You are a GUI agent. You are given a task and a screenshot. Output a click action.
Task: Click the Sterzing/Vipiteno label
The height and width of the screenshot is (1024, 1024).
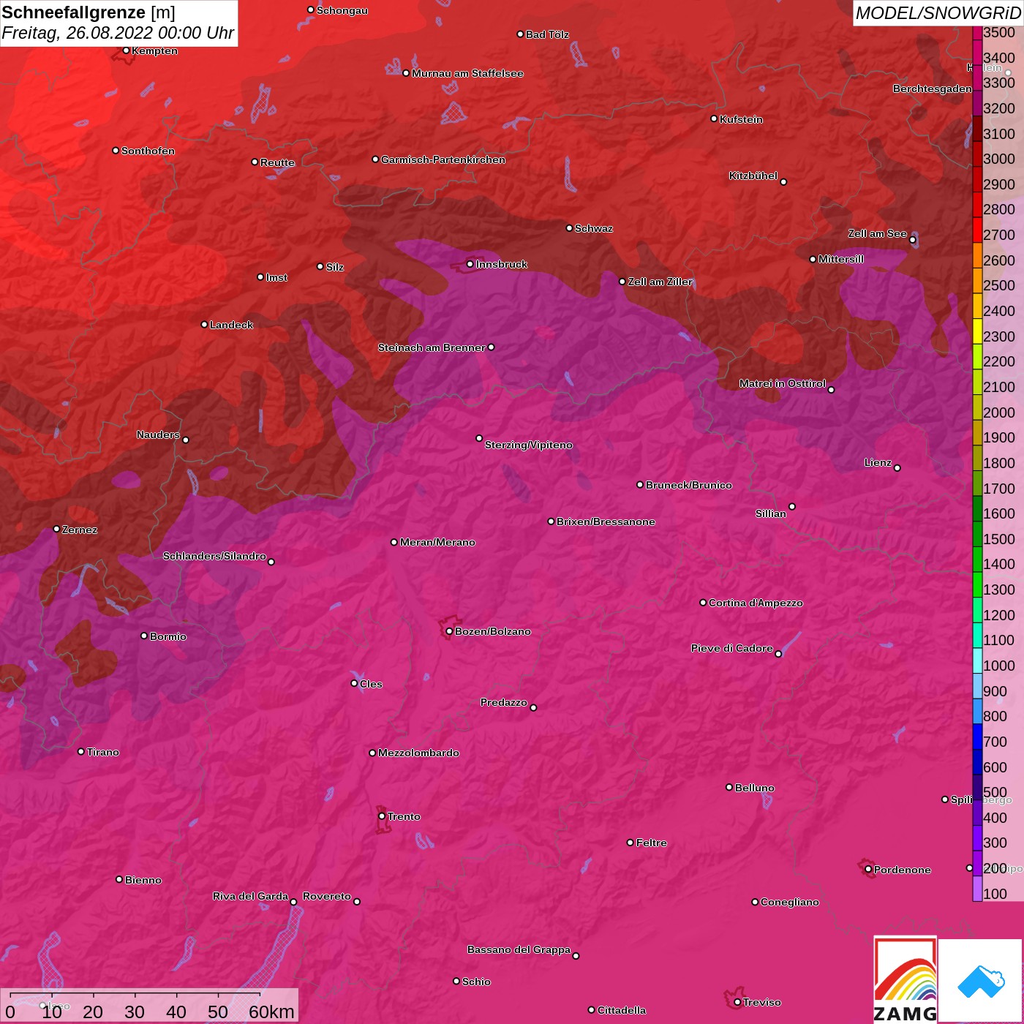click(x=528, y=445)
